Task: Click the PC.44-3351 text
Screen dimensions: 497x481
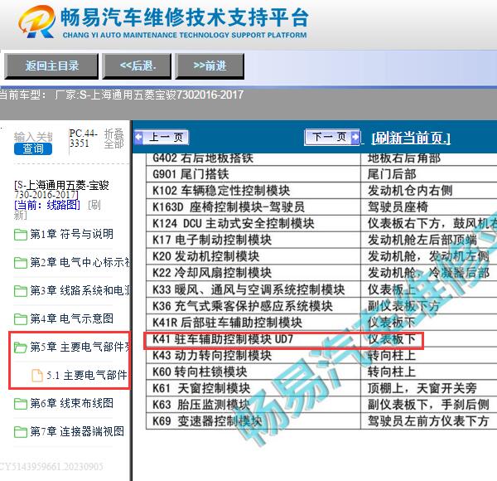Action: (83, 138)
